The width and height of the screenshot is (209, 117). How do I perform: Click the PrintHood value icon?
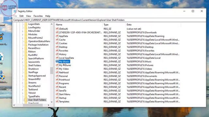[x=57, y=80]
